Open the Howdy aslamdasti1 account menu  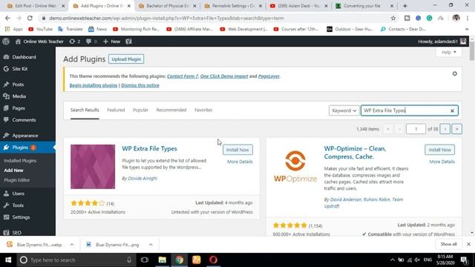click(442, 42)
